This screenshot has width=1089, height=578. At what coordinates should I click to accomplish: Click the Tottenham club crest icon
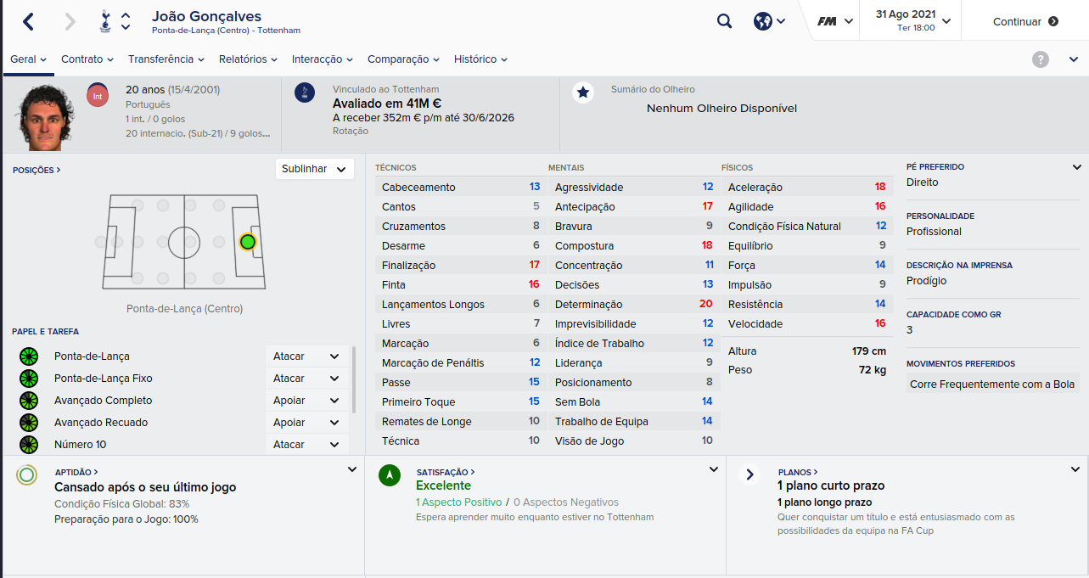[104, 21]
